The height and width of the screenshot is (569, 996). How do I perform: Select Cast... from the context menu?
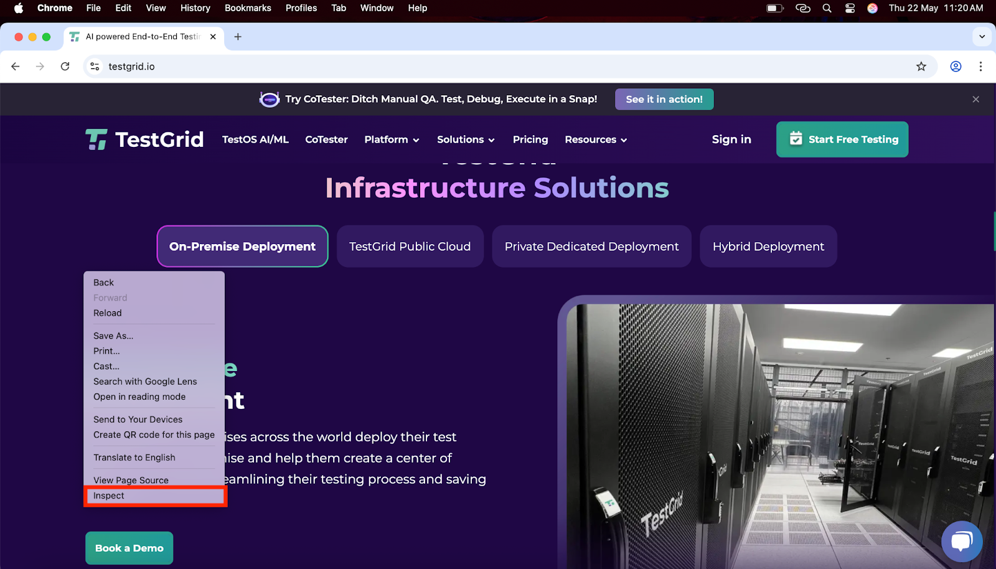point(154,366)
